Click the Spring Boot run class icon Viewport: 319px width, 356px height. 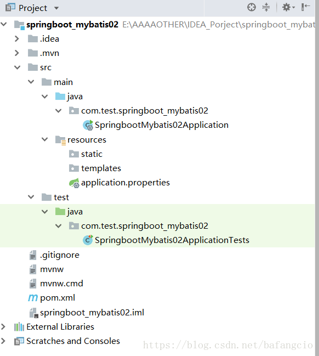click(x=88, y=125)
